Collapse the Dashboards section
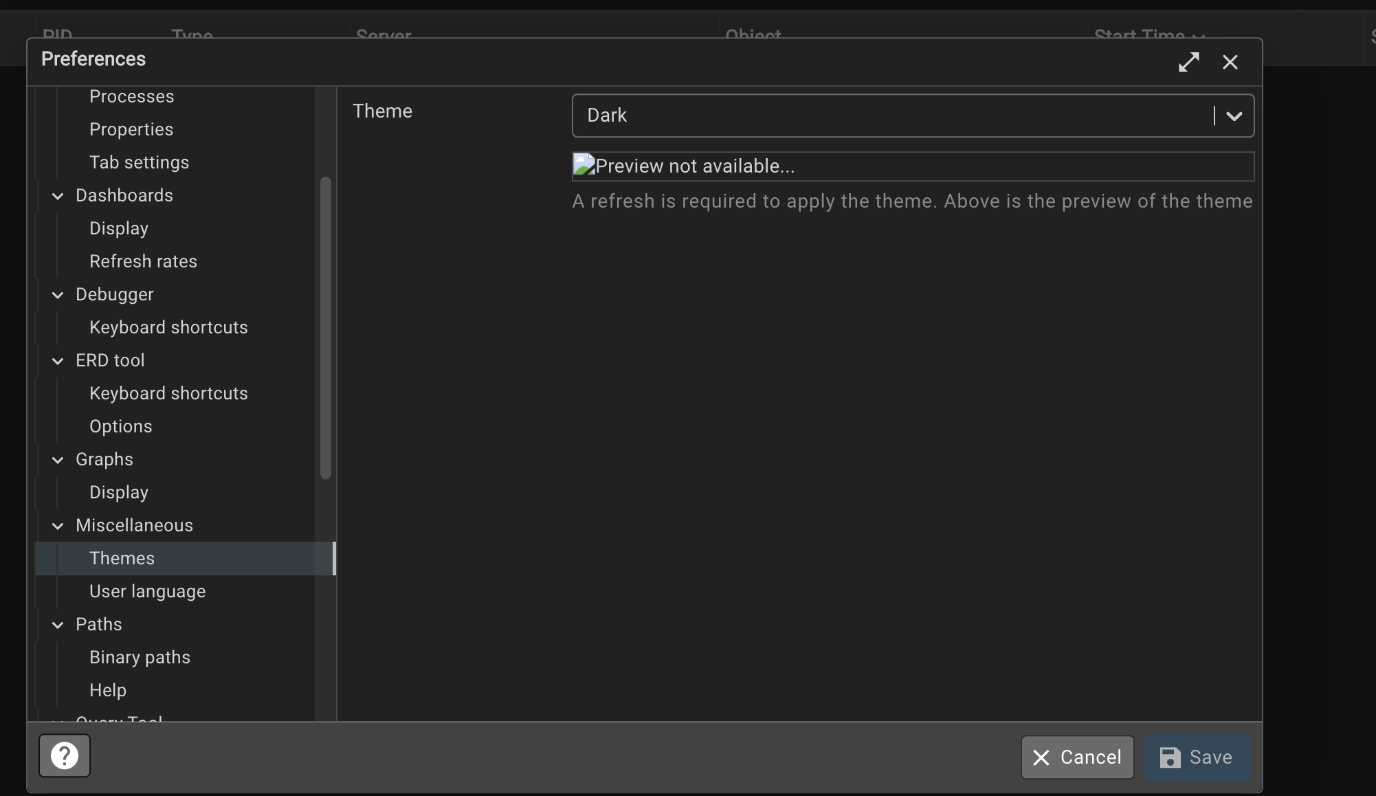This screenshot has width=1376, height=796. 58,196
